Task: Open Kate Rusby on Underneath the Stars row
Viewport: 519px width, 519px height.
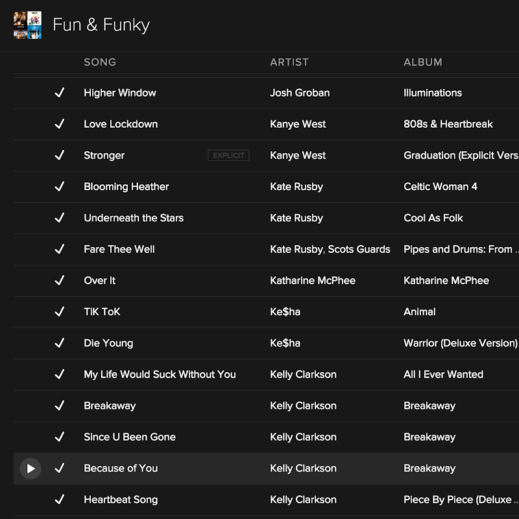Action: click(296, 218)
